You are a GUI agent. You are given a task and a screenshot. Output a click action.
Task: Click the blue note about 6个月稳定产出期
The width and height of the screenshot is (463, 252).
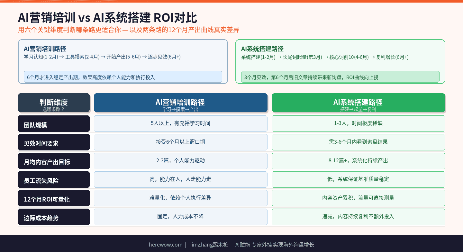click(123, 77)
